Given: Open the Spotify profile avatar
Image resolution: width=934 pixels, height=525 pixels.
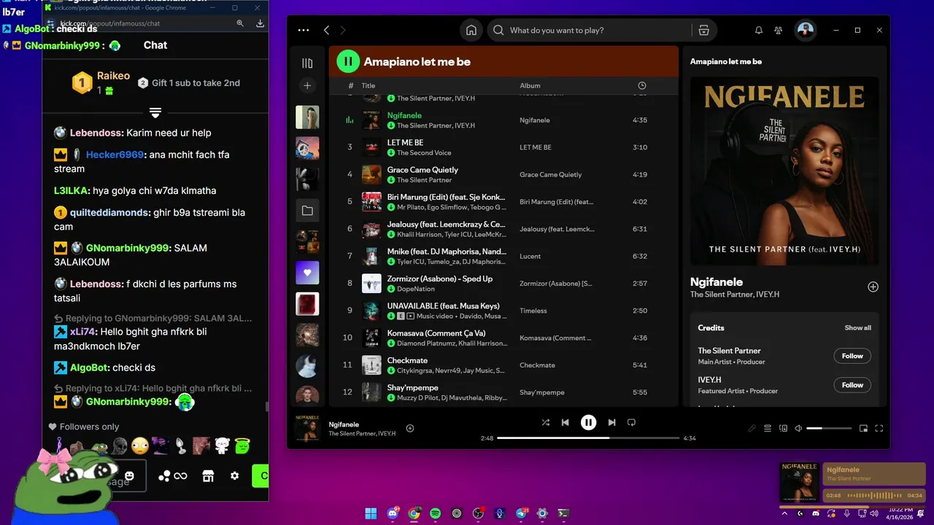Looking at the screenshot, I should 805,30.
